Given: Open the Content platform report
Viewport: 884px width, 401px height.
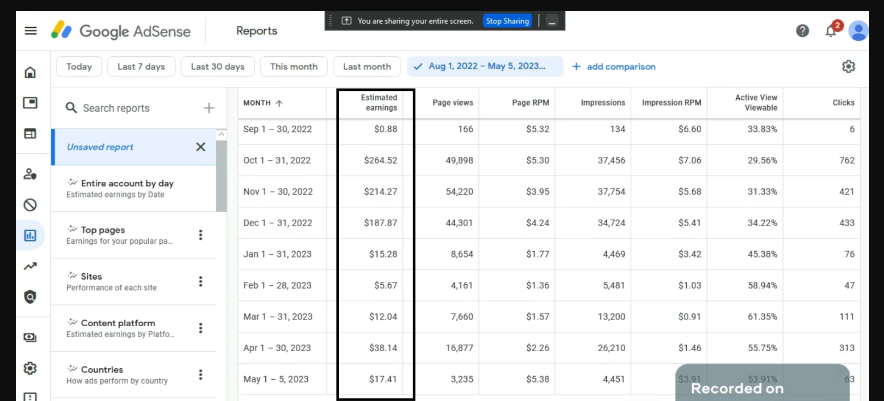Looking at the screenshot, I should point(134,328).
